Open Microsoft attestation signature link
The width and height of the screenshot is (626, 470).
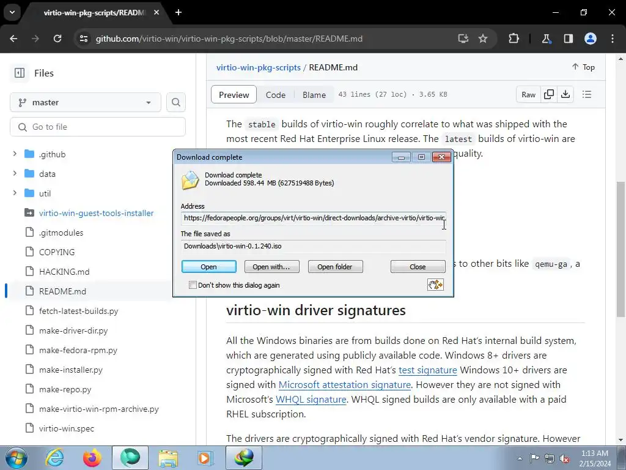tap(345, 385)
